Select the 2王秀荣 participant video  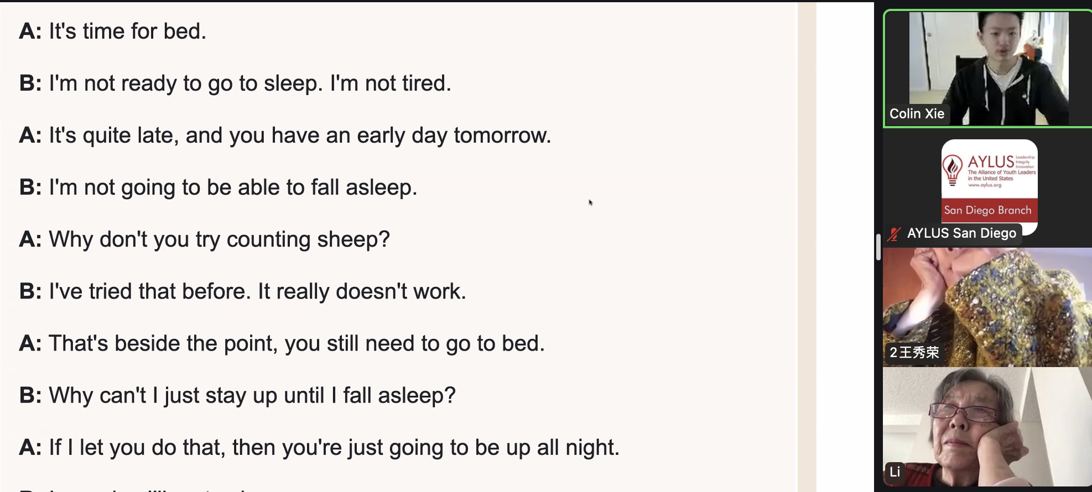pos(988,307)
